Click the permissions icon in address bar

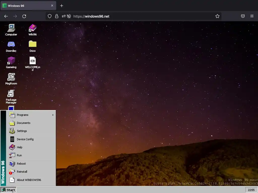63,16
